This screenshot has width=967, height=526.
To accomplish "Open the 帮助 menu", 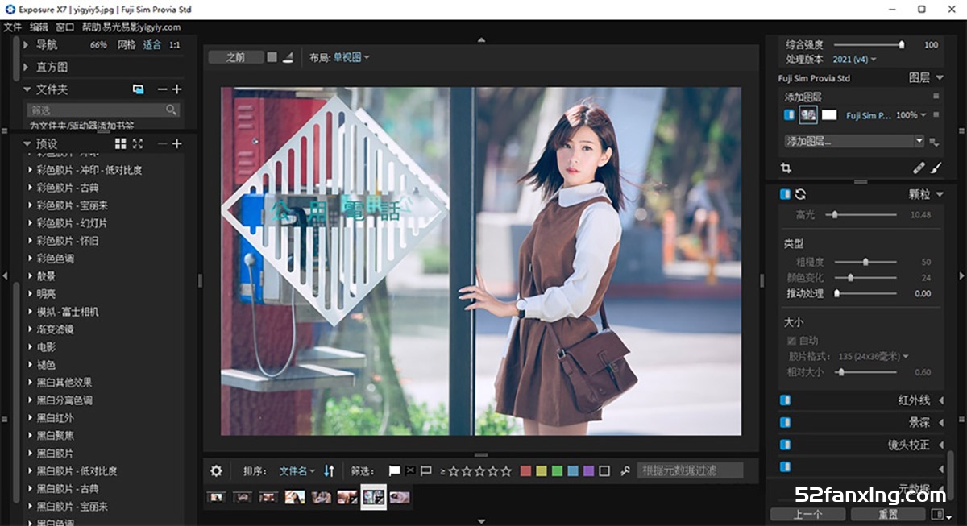I will 91,27.
